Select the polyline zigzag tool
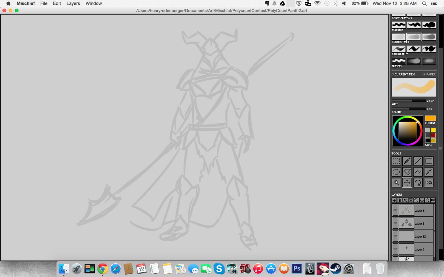Image resolution: width=444 pixels, height=277 pixels. coord(418,172)
